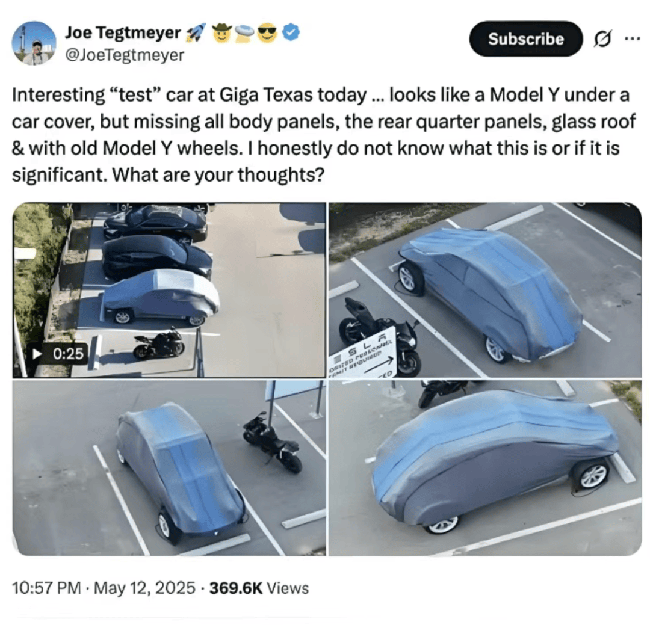This screenshot has width=650, height=625.
Task: Click the 10:57 PM timestamp link
Action: tap(46, 588)
